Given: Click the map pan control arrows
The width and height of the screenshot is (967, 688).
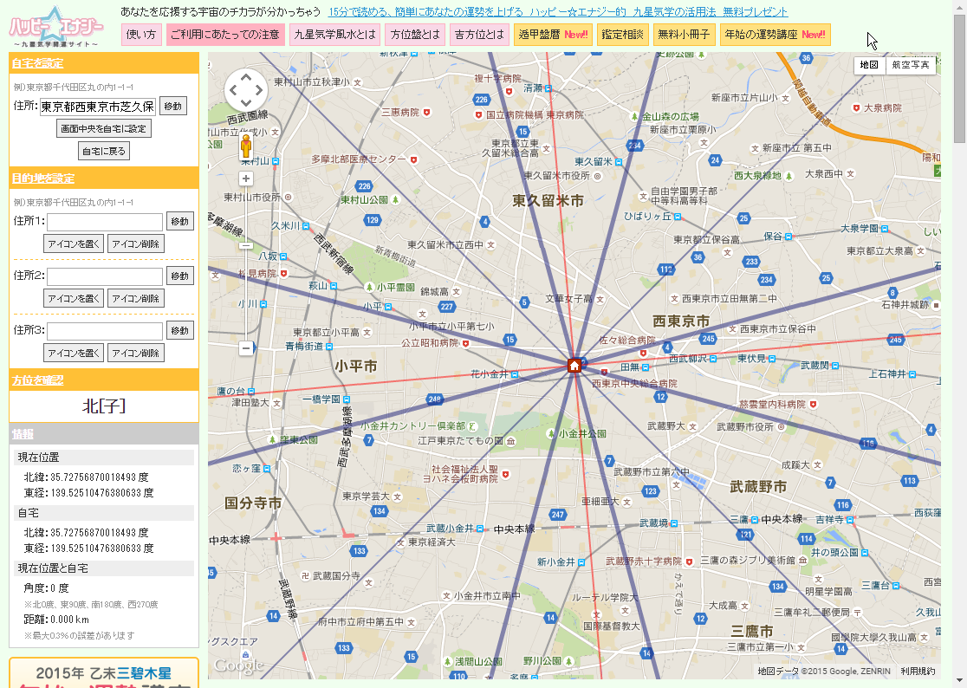Looking at the screenshot, I should [x=246, y=90].
